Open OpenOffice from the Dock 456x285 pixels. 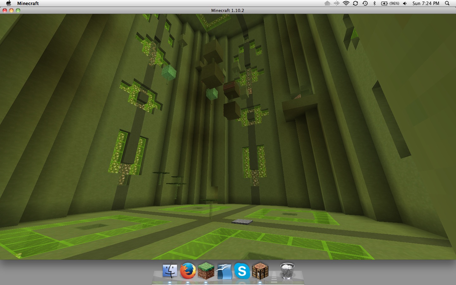pos(224,271)
